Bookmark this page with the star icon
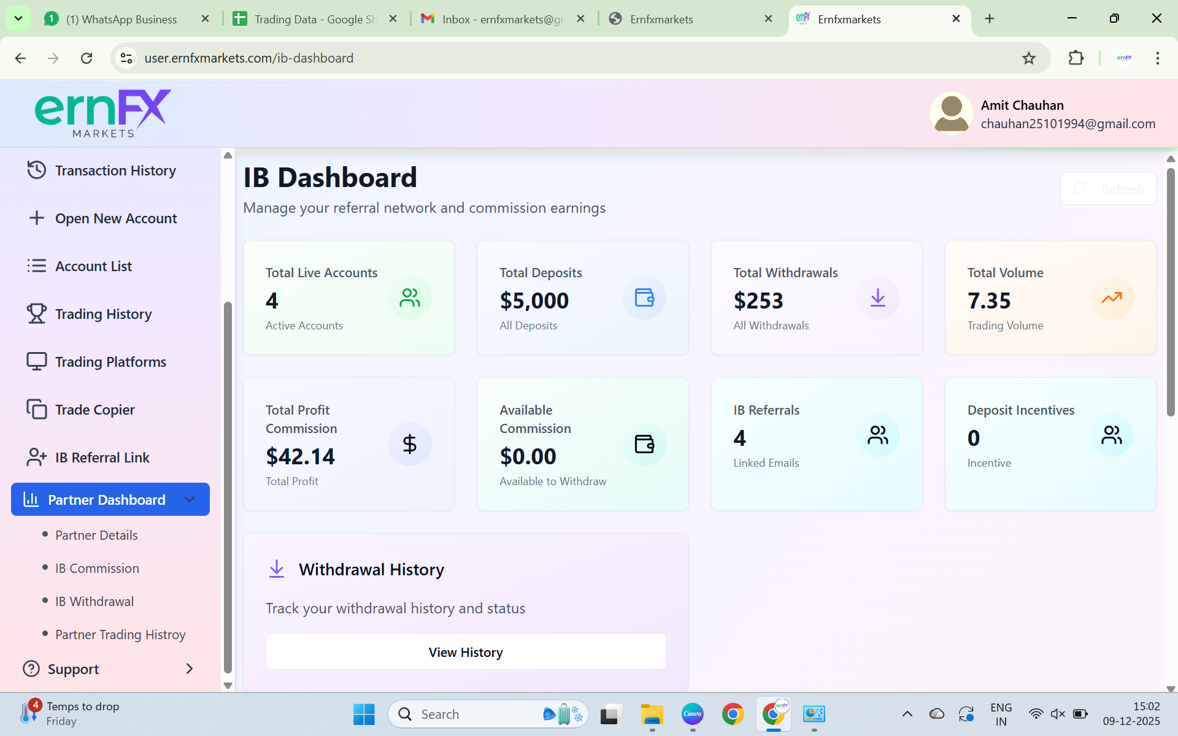1178x736 pixels. click(x=1029, y=58)
